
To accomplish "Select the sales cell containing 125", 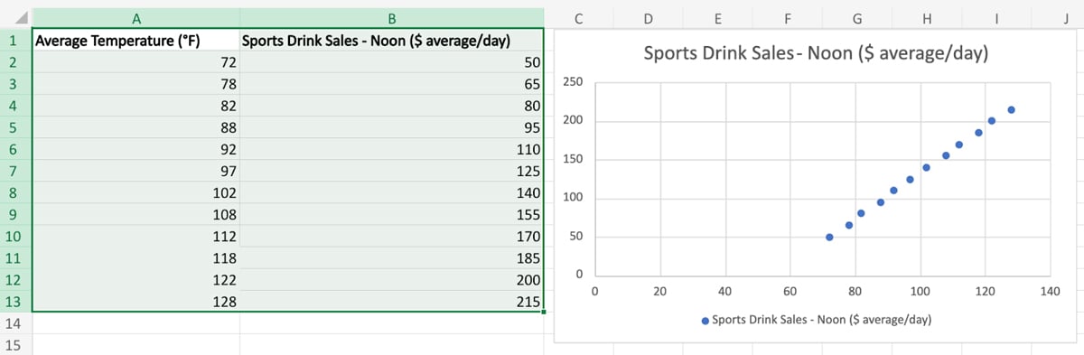I will [391, 171].
